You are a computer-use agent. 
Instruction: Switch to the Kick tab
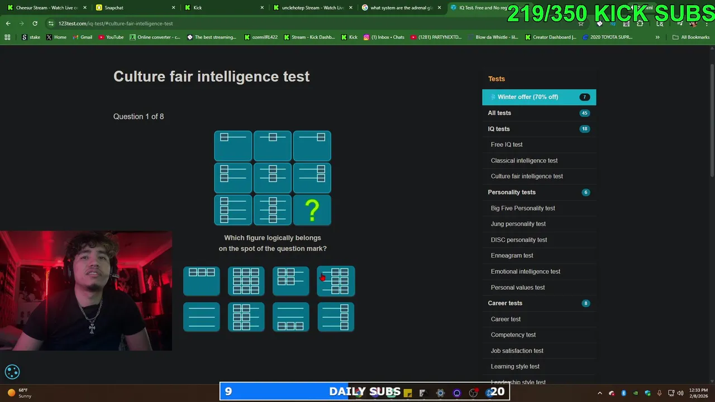[223, 8]
